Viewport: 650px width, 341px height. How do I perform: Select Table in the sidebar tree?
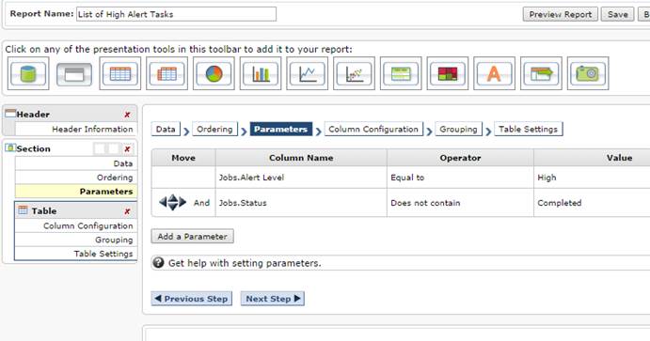click(44, 211)
